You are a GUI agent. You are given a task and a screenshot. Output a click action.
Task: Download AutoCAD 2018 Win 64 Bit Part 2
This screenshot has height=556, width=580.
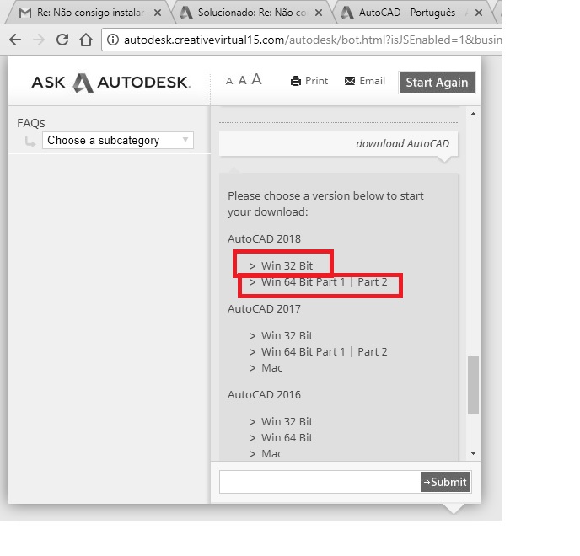pyautogui.click(x=372, y=282)
